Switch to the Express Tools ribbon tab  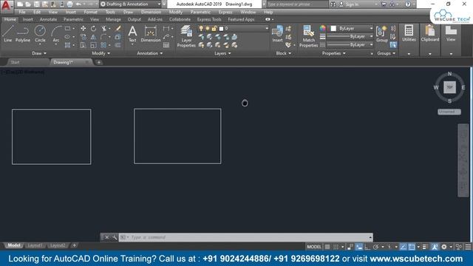[209, 19]
